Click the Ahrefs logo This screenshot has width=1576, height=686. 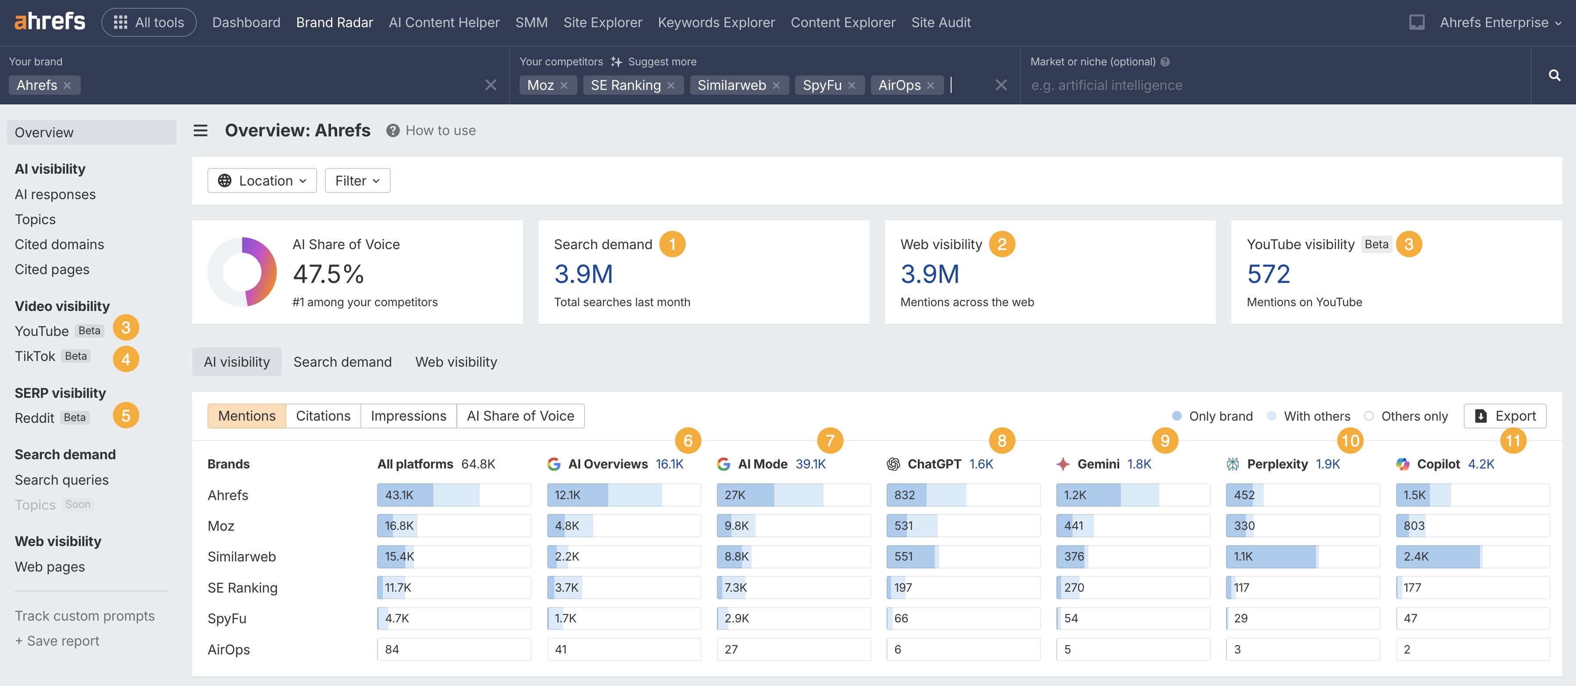click(50, 22)
